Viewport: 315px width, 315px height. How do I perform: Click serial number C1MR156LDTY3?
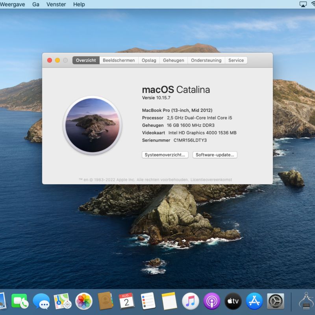(x=190, y=140)
